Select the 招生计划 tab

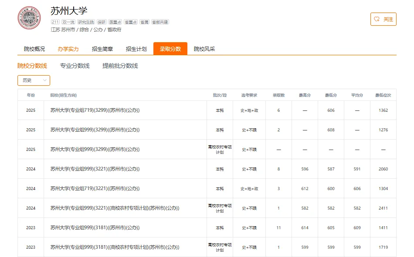tap(136, 49)
